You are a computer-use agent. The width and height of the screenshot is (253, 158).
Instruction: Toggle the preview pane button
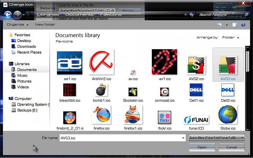click(x=235, y=25)
